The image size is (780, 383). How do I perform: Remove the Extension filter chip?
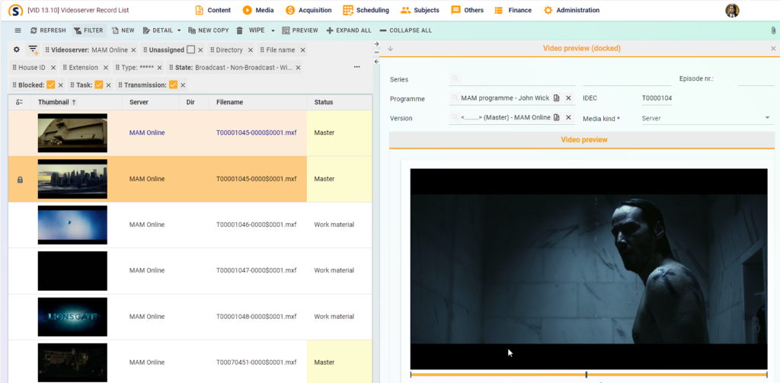point(105,68)
